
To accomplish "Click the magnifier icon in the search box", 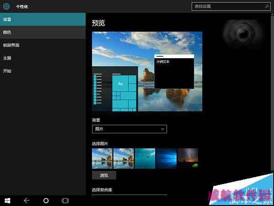I will (267, 6).
